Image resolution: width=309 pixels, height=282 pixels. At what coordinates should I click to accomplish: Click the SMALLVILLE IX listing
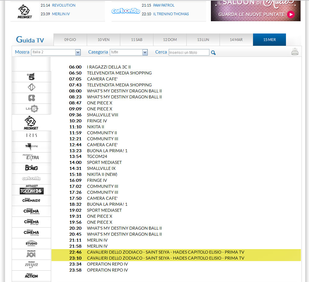[101, 168]
